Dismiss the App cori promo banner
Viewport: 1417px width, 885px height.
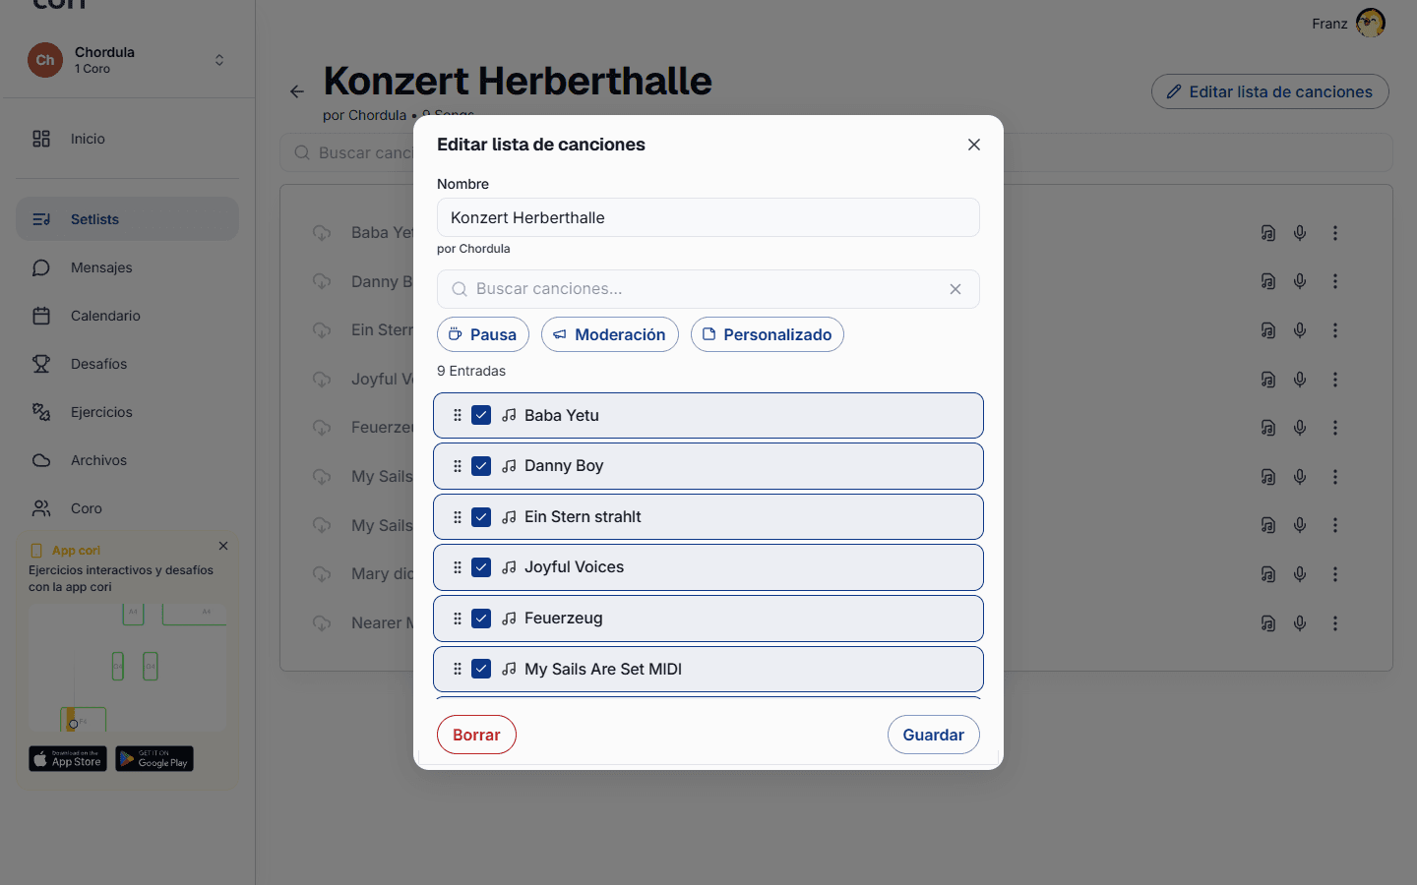223,546
